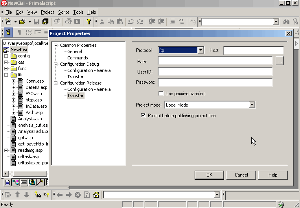
Task: Click the recycle bin status bar icon
Action: click(x=281, y=204)
